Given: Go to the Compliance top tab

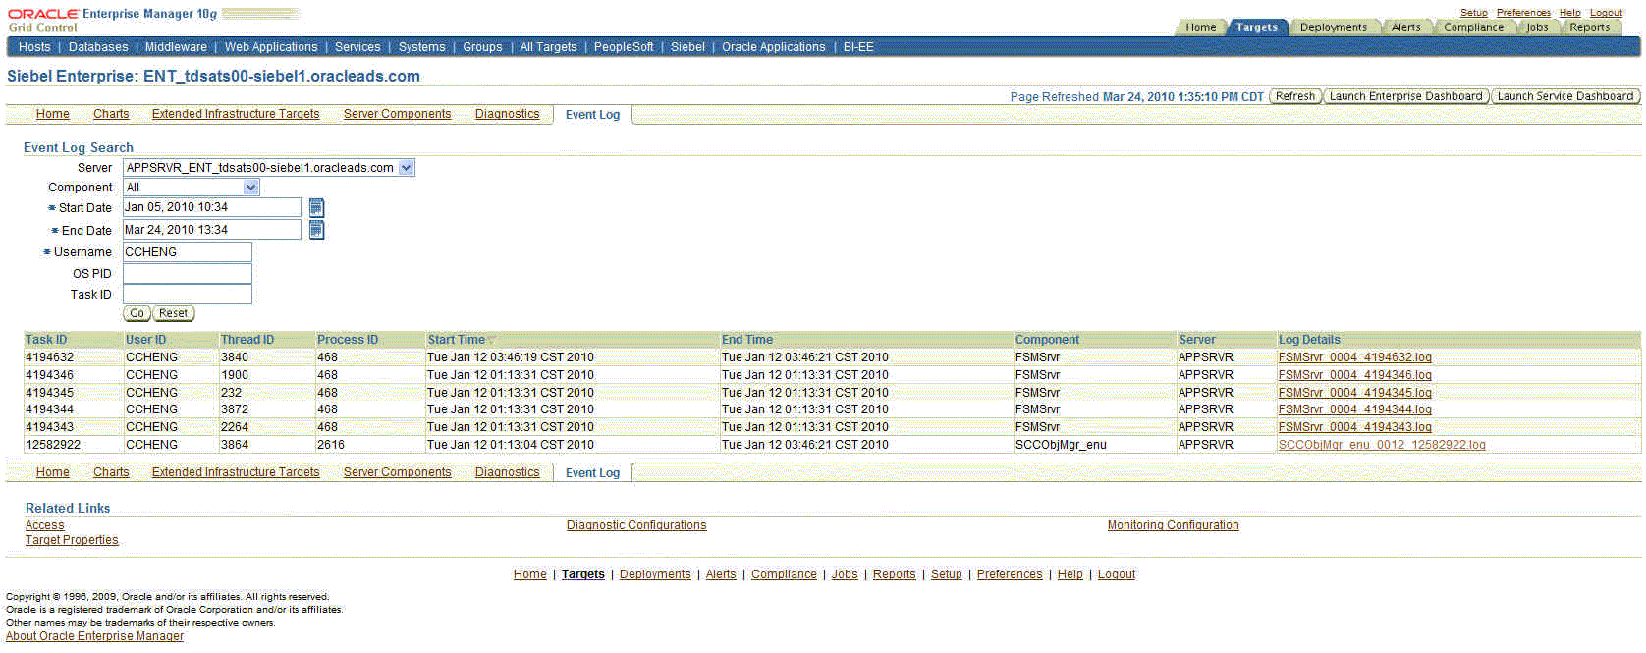Looking at the screenshot, I should pos(1473,27).
